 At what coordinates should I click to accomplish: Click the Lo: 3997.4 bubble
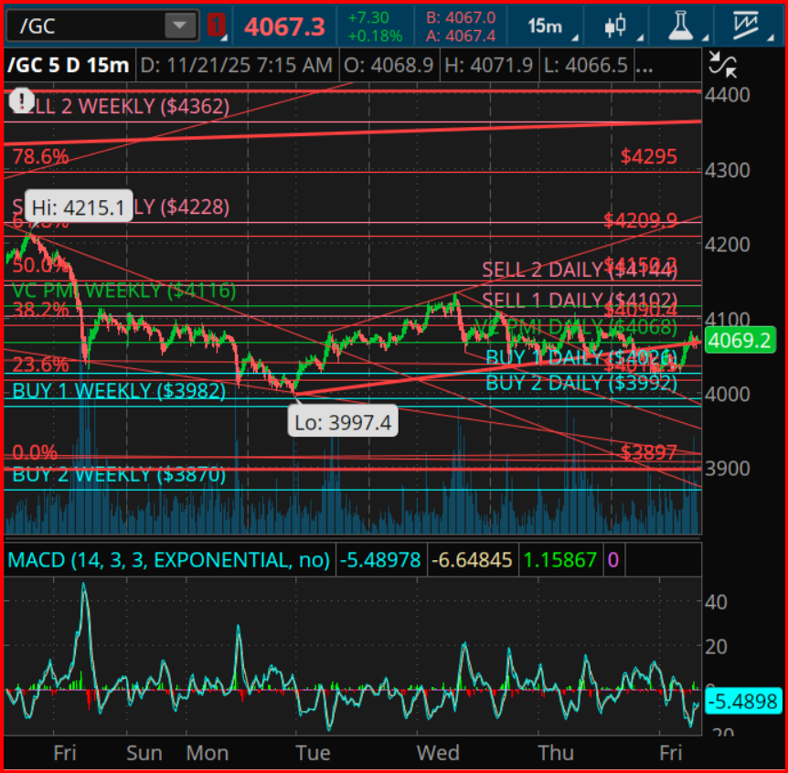[342, 421]
